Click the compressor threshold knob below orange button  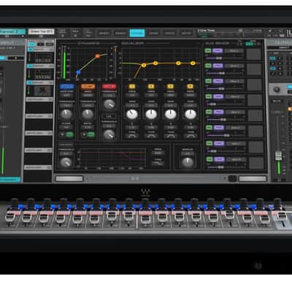coord(88,114)
